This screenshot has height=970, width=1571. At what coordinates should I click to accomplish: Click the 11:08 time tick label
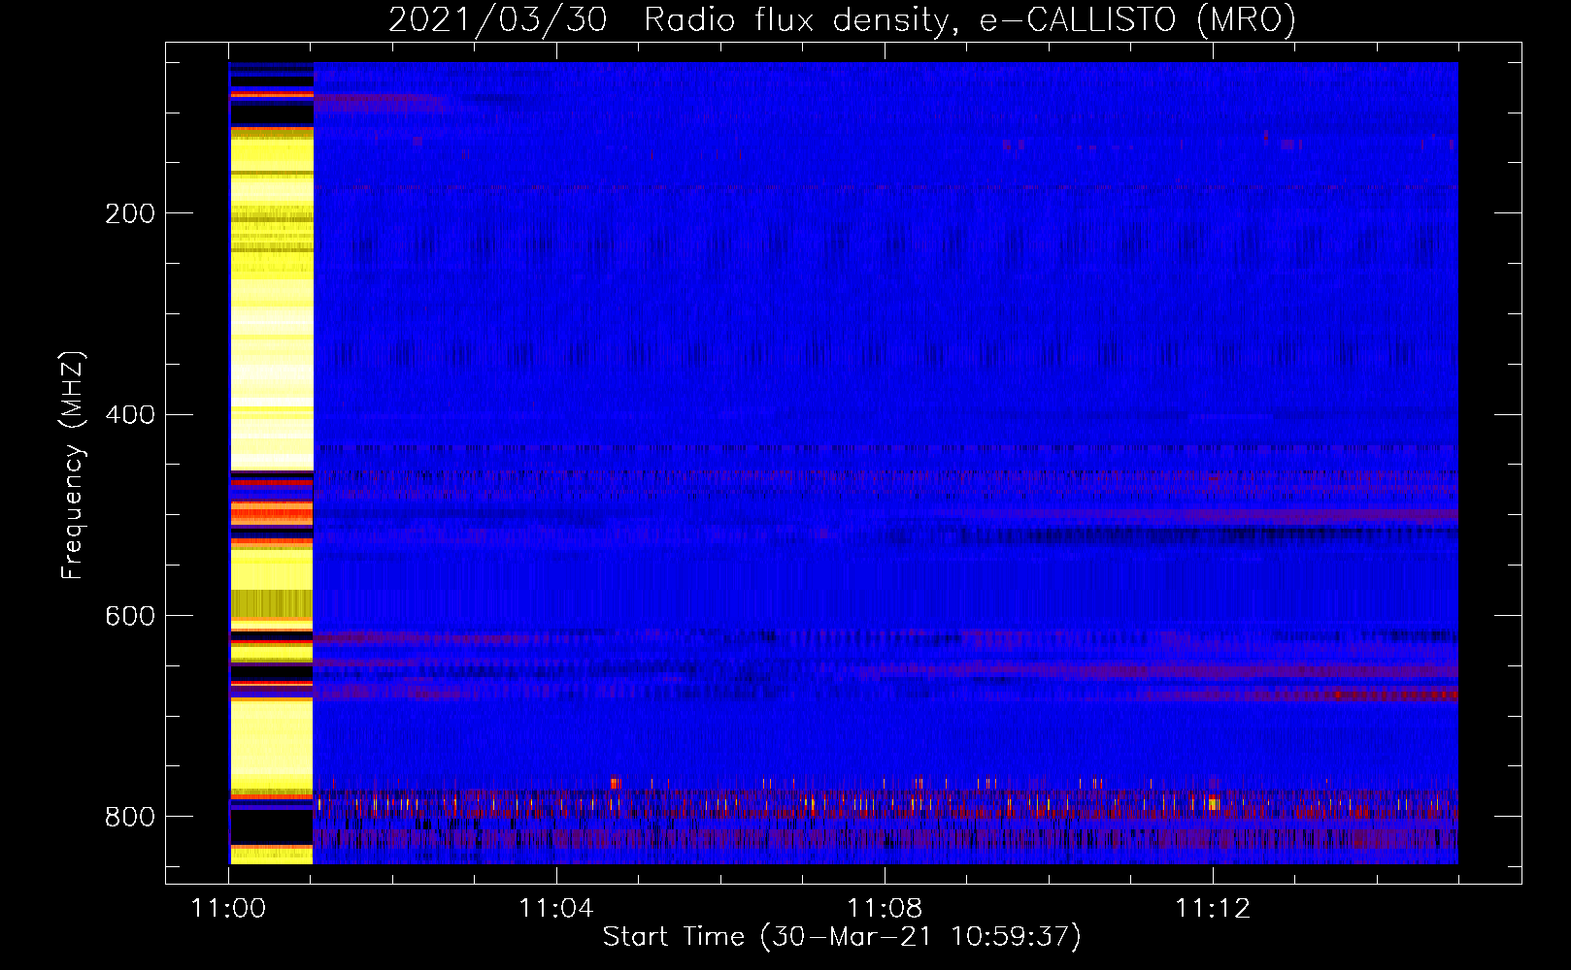click(885, 909)
